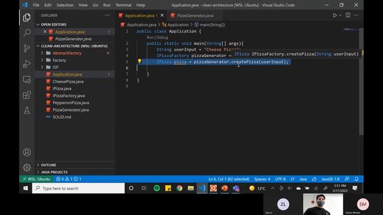
Task: Expand the Java Projects section
Action: pyautogui.click(x=75, y=172)
